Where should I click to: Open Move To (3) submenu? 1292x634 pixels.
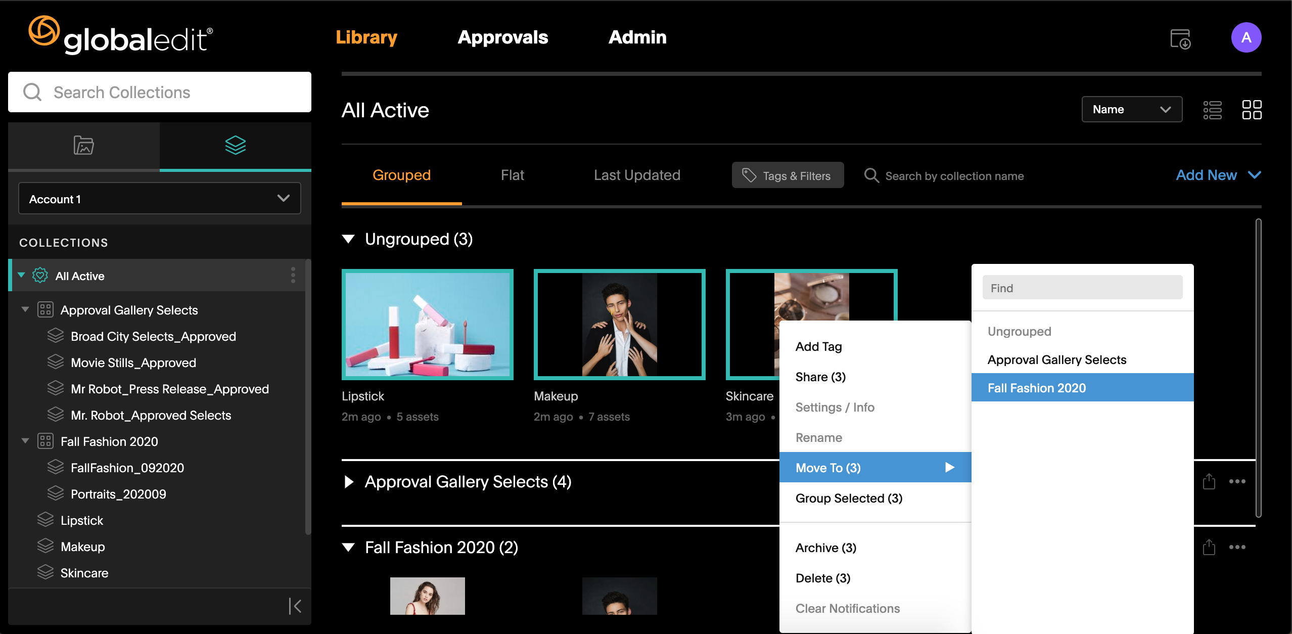tap(875, 468)
